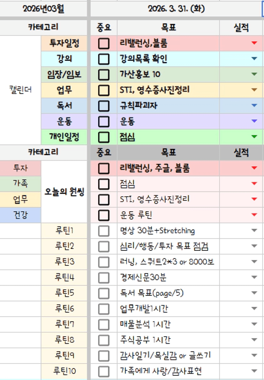Open the red dropdown arrow in 운동 루틴 row
Screen dimensions: 264x380
(254, 214)
